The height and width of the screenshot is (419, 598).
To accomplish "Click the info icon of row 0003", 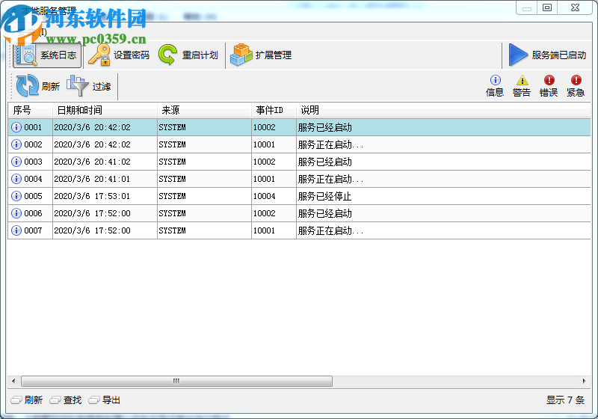I will 16,162.
